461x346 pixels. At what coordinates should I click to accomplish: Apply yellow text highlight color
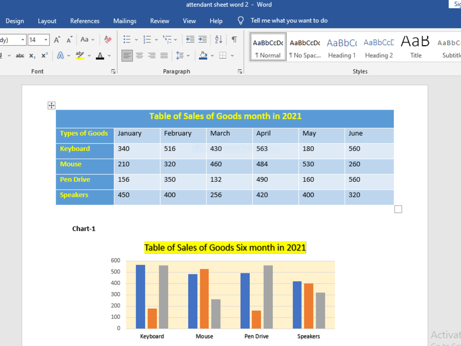[80, 56]
